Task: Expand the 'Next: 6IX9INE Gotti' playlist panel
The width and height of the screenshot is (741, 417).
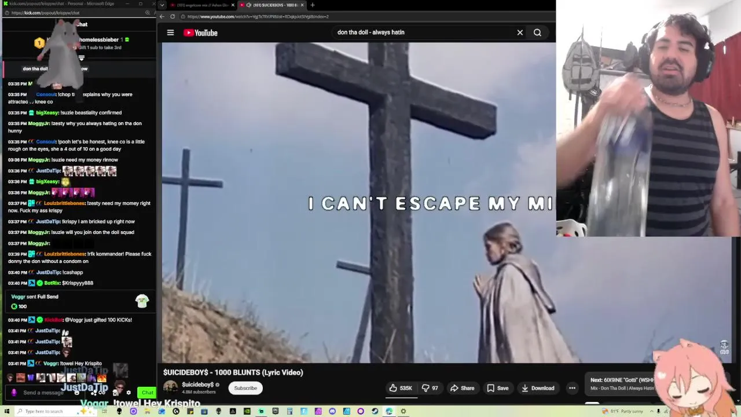Action: coord(622,384)
